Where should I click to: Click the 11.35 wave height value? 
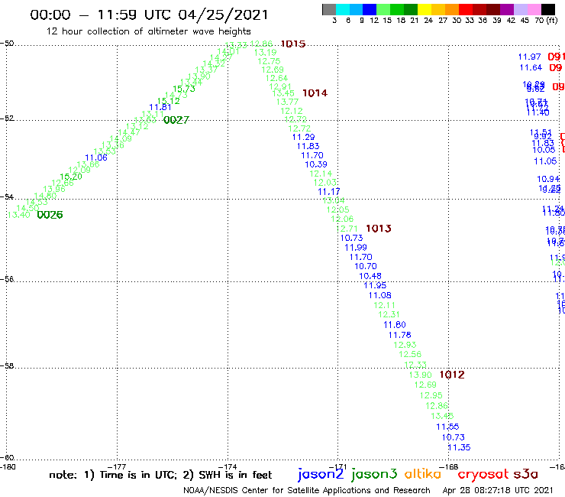(459, 447)
